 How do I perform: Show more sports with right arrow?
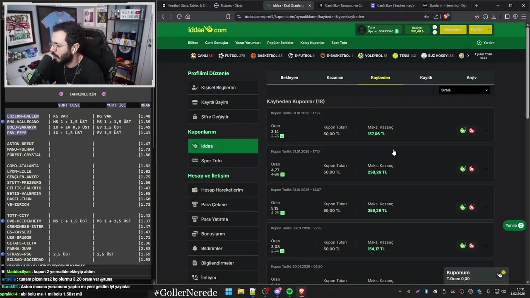point(468,55)
